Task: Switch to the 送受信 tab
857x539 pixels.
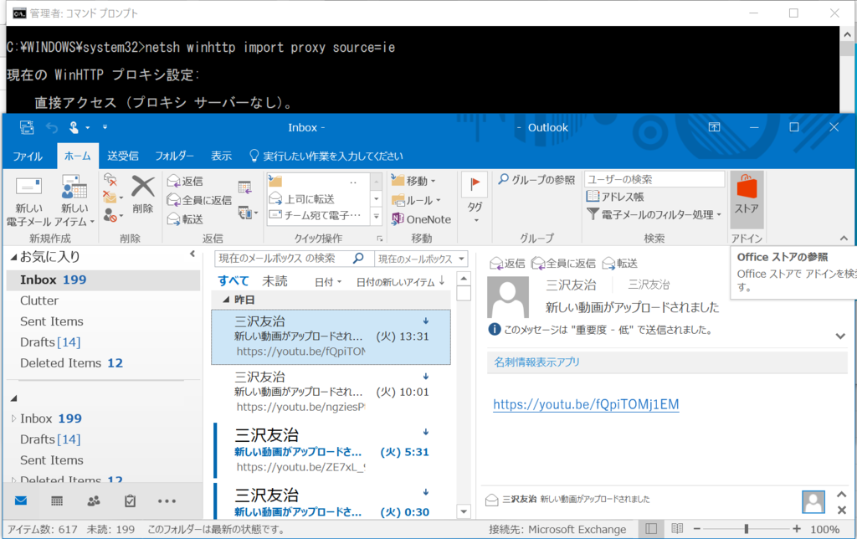Action: click(x=123, y=156)
